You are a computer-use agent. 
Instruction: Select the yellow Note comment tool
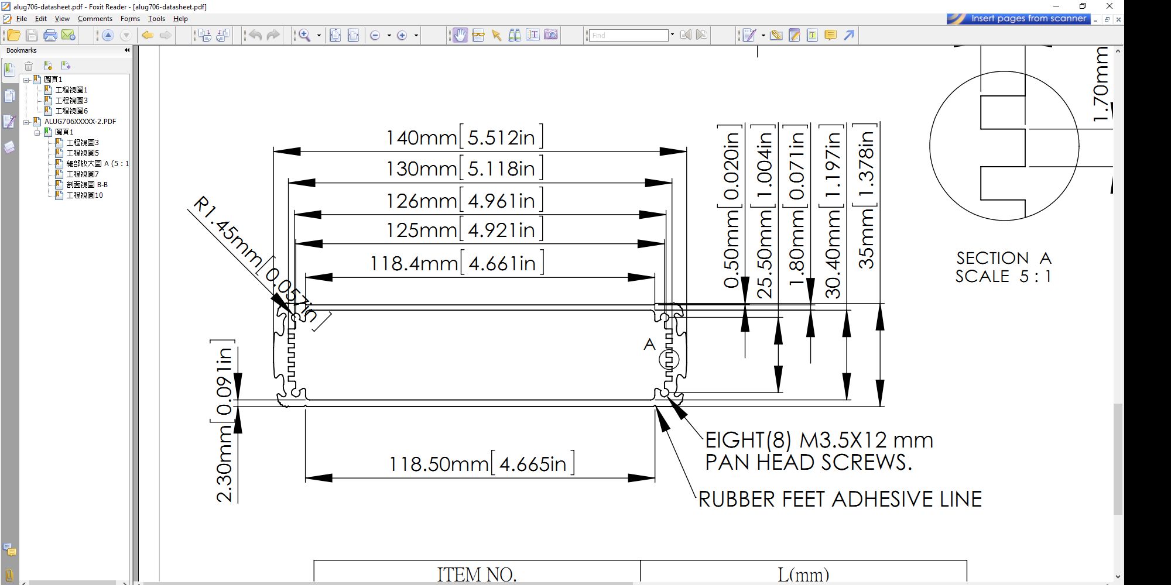pos(830,35)
